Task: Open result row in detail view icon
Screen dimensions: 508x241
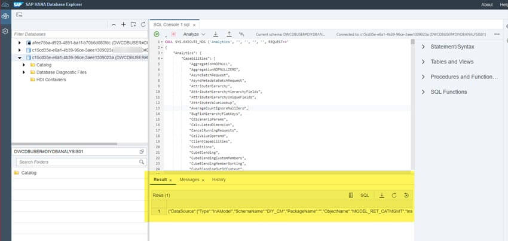Action: [x=351, y=196]
